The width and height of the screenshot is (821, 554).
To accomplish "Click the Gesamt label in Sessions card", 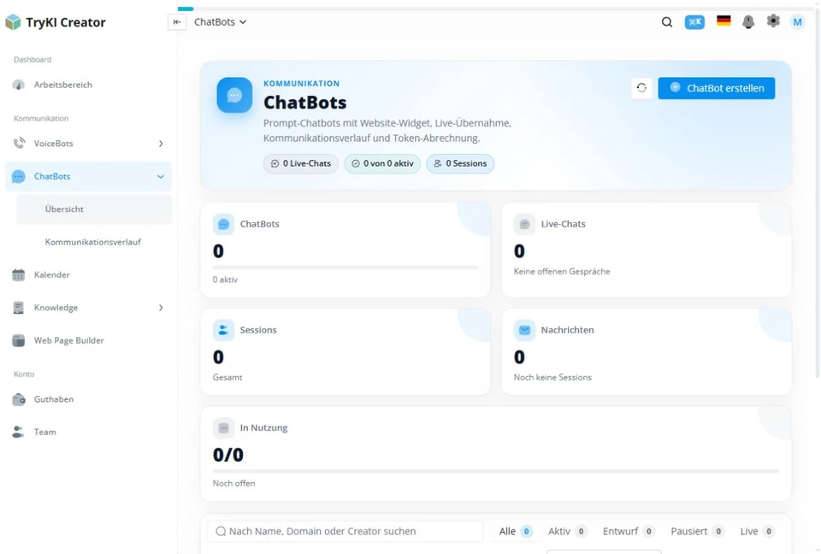I will (227, 377).
